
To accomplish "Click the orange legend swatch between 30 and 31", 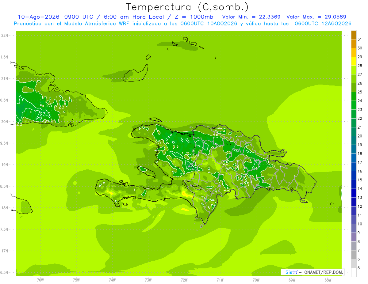I will [x=354, y=44].
